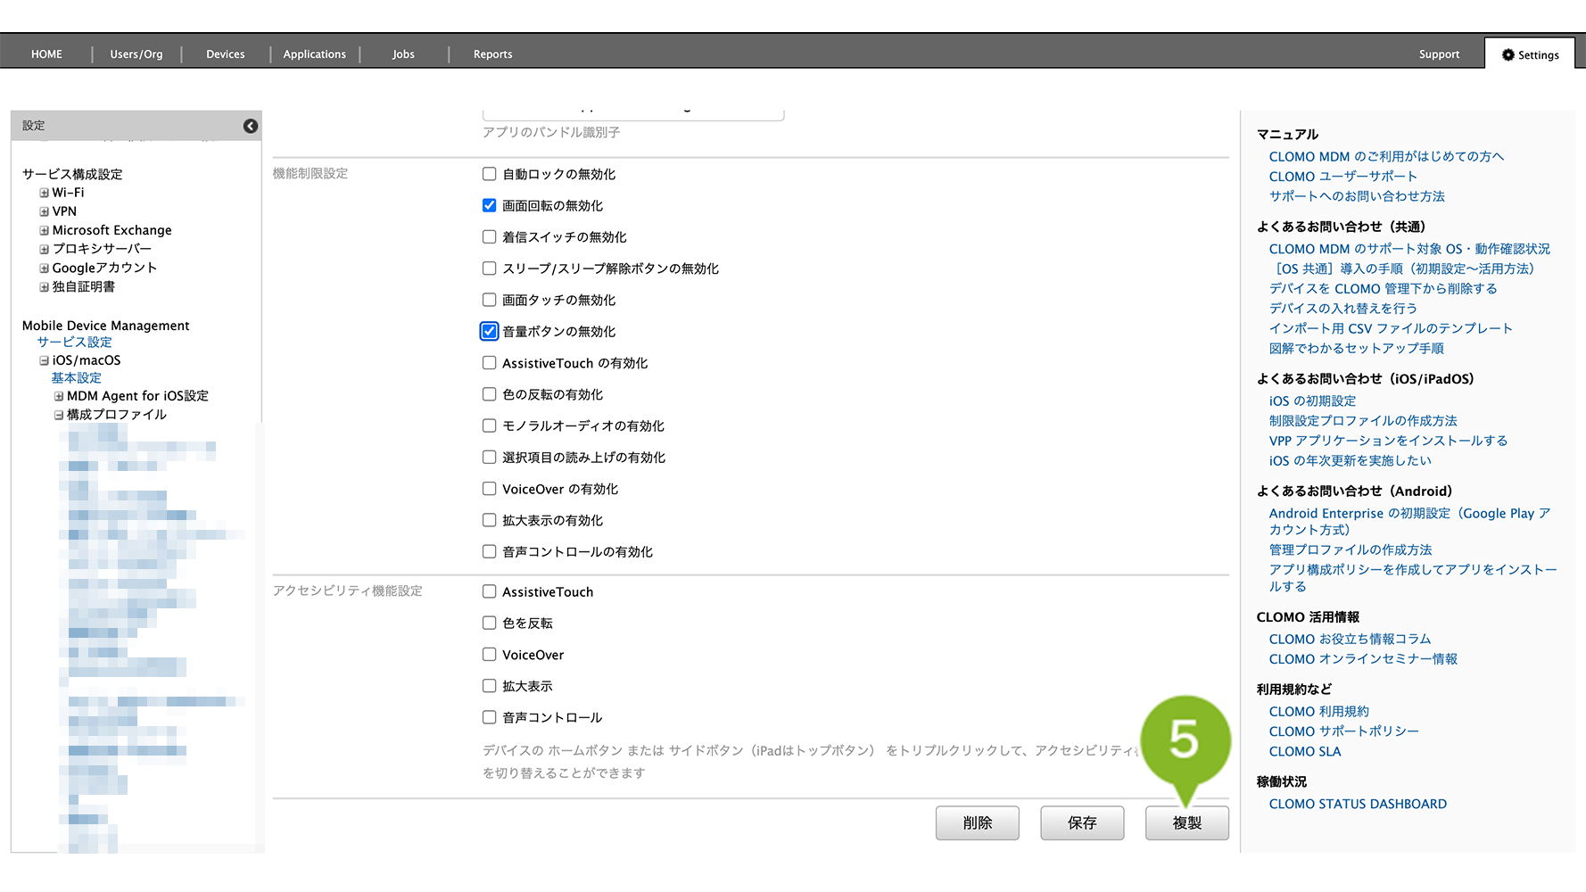Click the アプリのバンドル識別子 input field
Viewport: 1586px width, 892px height.
click(x=632, y=114)
